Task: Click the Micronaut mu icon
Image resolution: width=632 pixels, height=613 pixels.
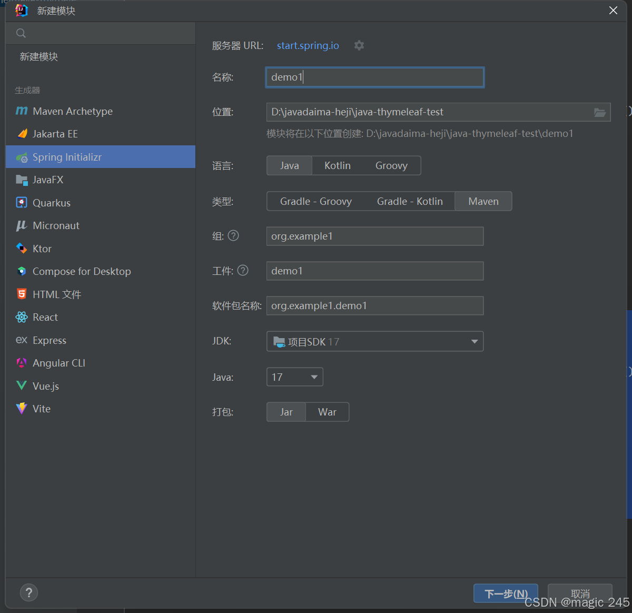Action: pyautogui.click(x=22, y=225)
